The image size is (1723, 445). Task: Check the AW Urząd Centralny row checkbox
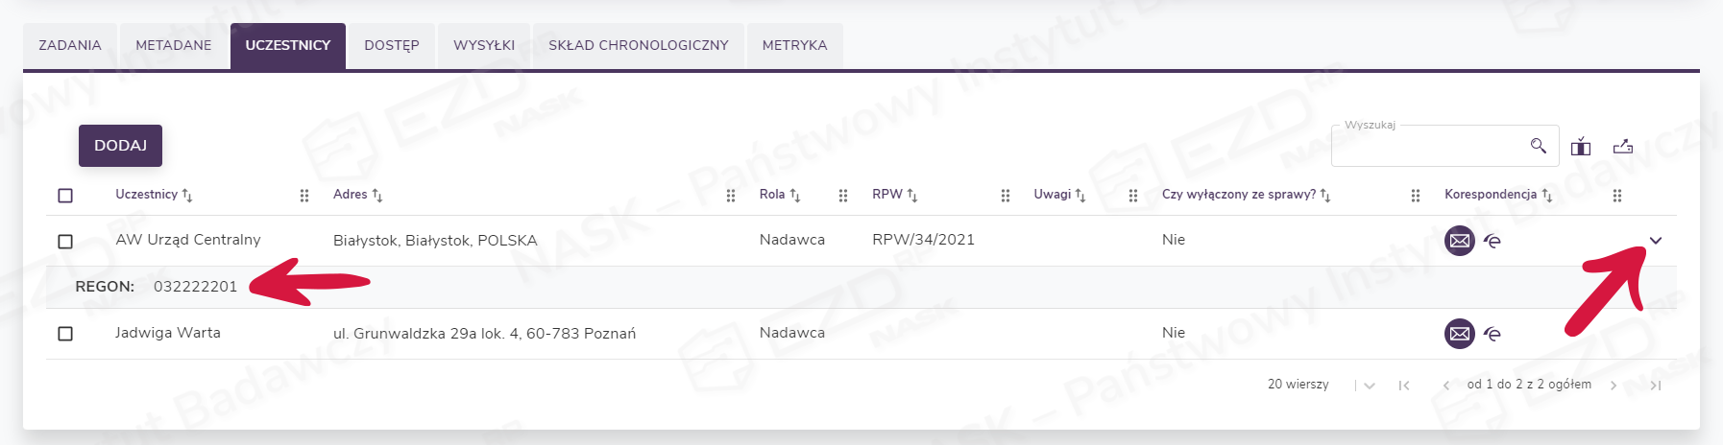click(65, 241)
